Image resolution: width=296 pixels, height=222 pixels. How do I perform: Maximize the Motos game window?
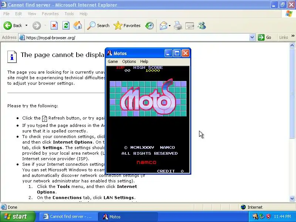point(177,53)
